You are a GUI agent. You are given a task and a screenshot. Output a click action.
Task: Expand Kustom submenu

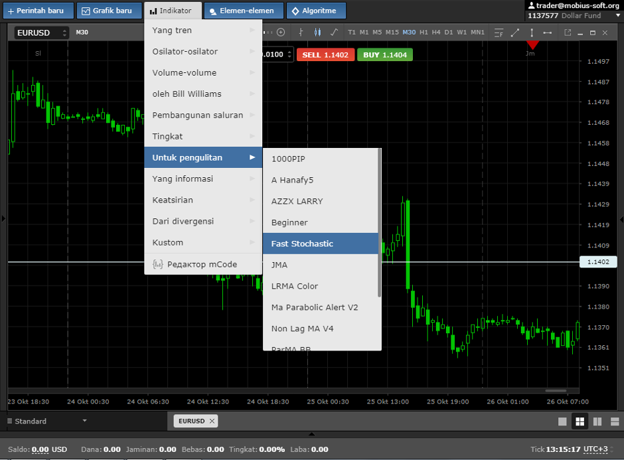[203, 242]
